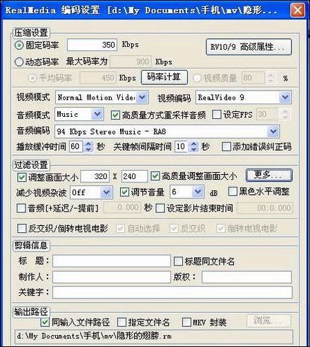
Task: Open RV10/9 高级属性 settings
Action: pos(249,47)
